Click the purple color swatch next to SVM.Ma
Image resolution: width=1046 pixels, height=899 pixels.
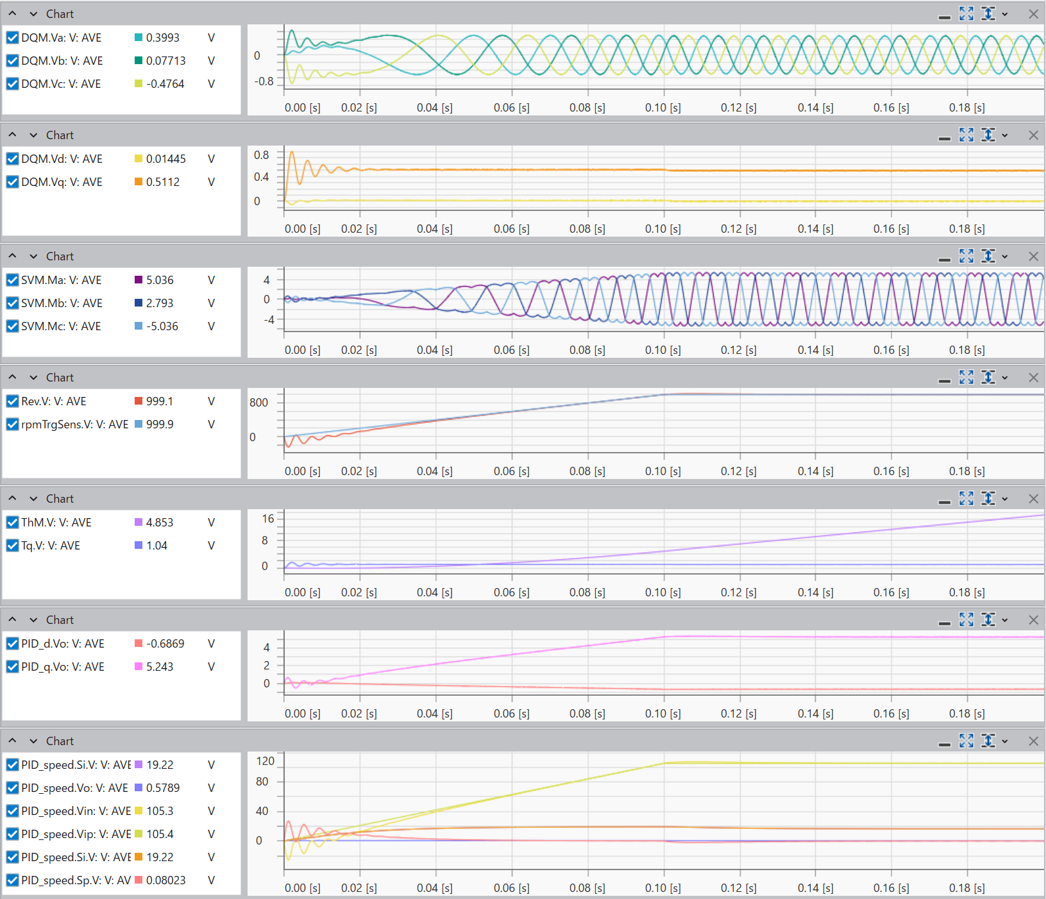tap(139, 280)
